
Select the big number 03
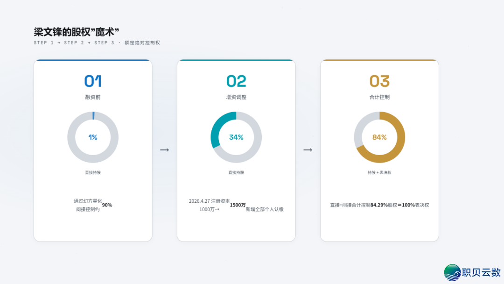point(379,81)
